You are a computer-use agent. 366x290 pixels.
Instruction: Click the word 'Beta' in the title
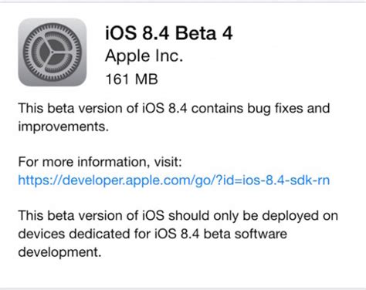tap(195, 33)
